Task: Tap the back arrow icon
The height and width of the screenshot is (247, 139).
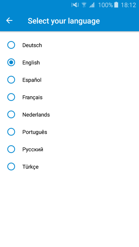Action: (9, 20)
